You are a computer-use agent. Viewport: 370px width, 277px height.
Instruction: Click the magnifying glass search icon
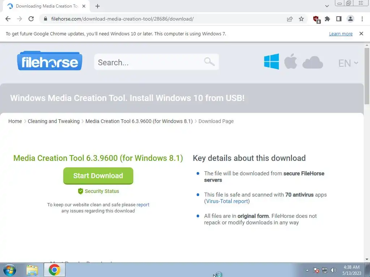[209, 62]
